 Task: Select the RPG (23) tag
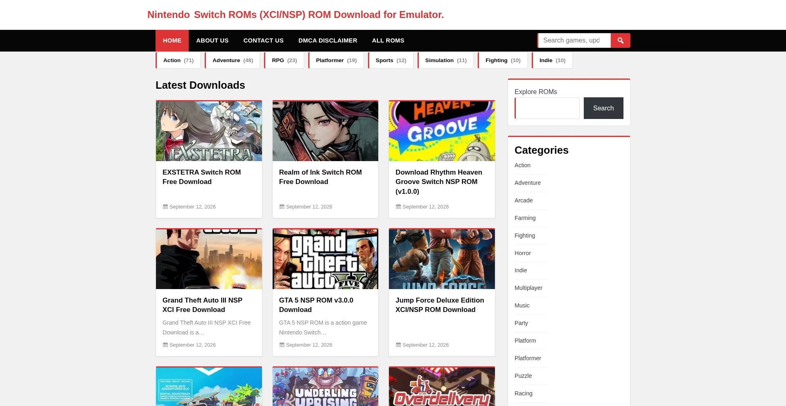pos(284,61)
